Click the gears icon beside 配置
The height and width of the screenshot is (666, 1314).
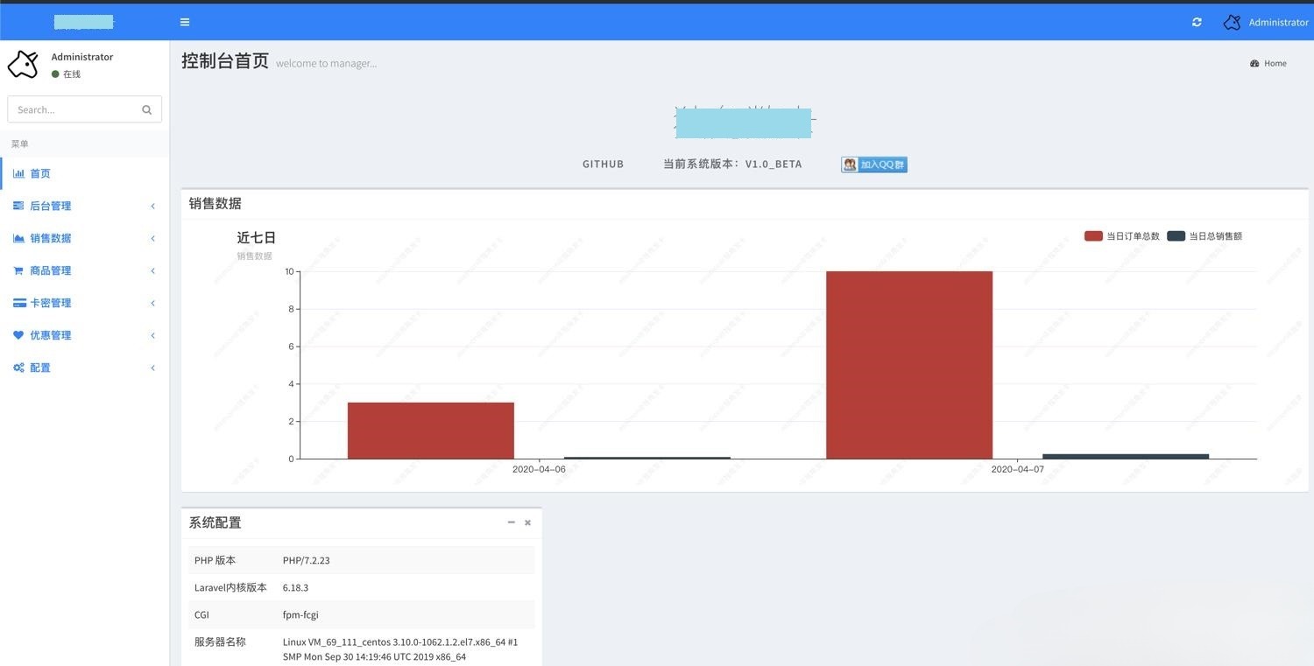[19, 368]
